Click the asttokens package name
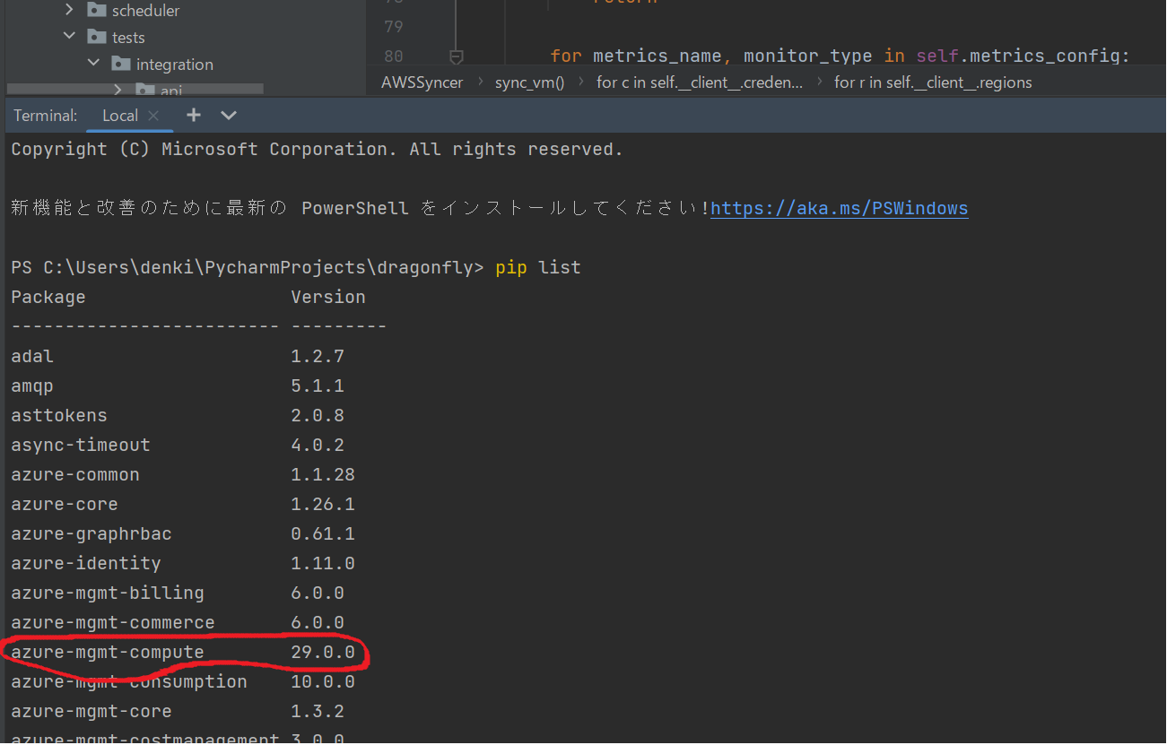 coord(59,416)
